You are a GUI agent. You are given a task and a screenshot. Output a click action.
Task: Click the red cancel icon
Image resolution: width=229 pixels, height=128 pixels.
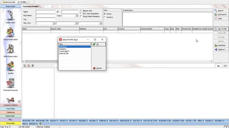coord(94,68)
